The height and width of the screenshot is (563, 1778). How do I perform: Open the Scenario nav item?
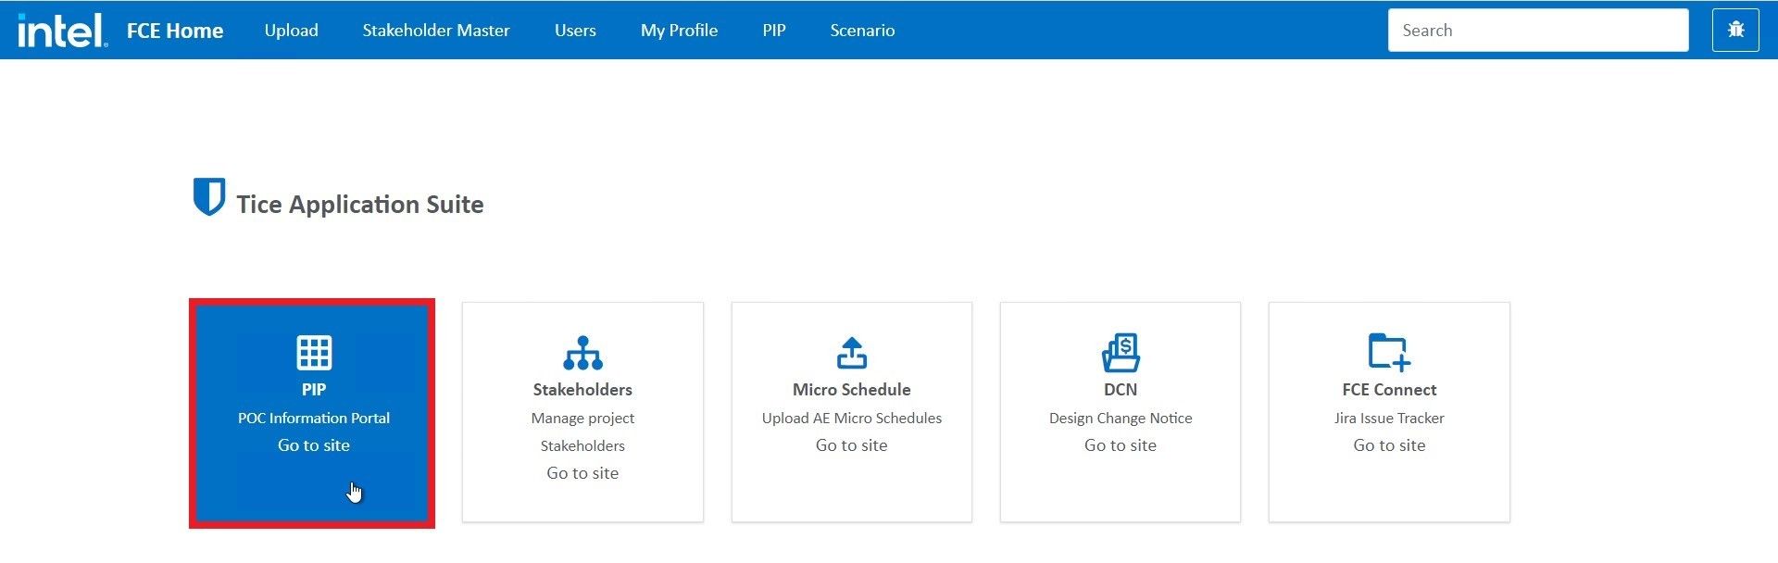click(x=862, y=31)
